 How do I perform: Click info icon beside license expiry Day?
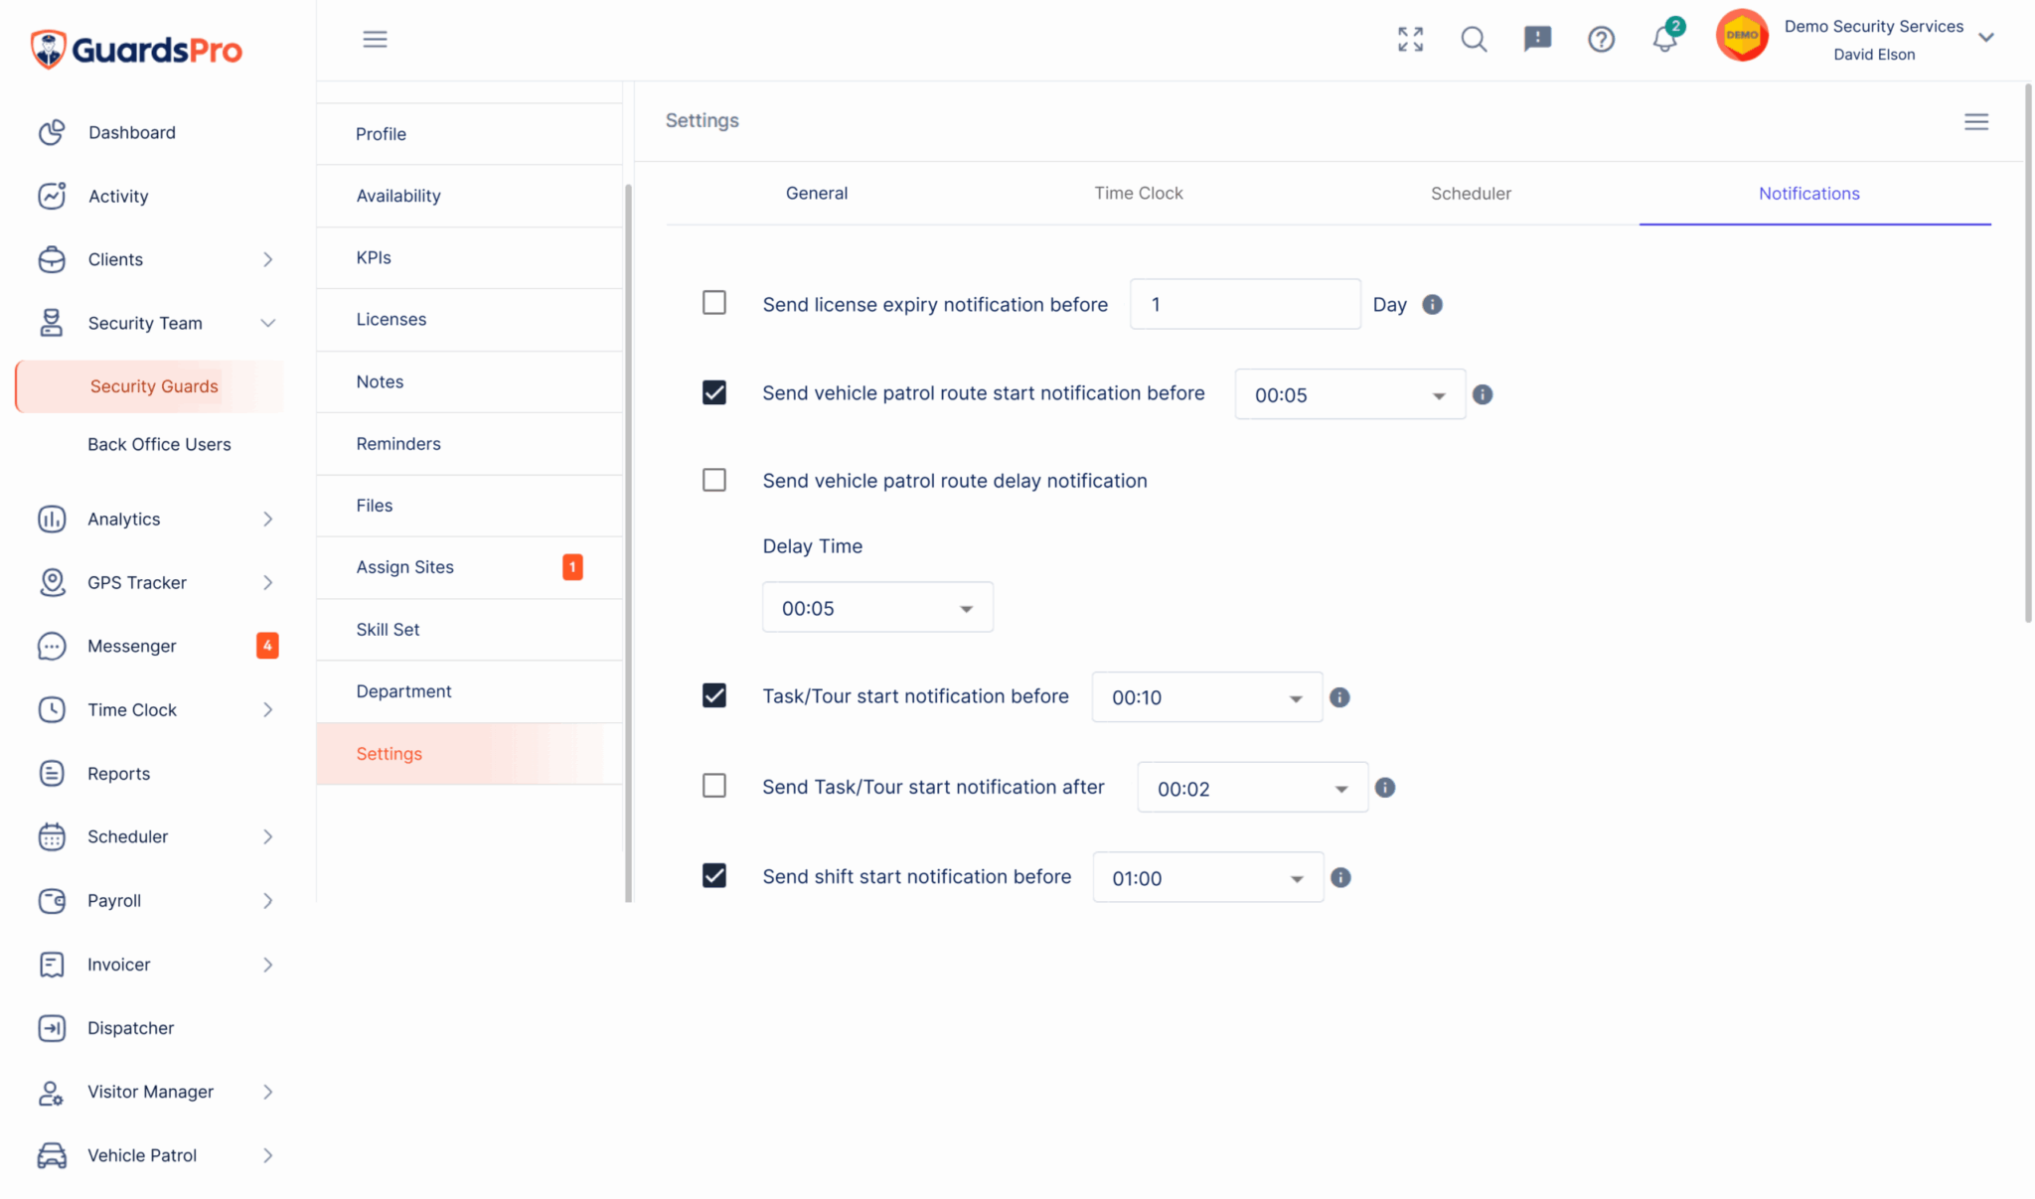coord(1432,305)
